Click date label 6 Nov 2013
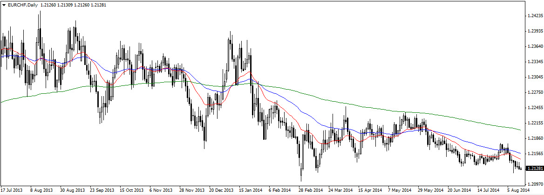The height and width of the screenshot is (195, 544). 162,190
